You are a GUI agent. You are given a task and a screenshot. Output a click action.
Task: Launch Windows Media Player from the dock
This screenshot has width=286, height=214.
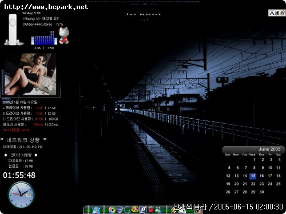point(112,209)
